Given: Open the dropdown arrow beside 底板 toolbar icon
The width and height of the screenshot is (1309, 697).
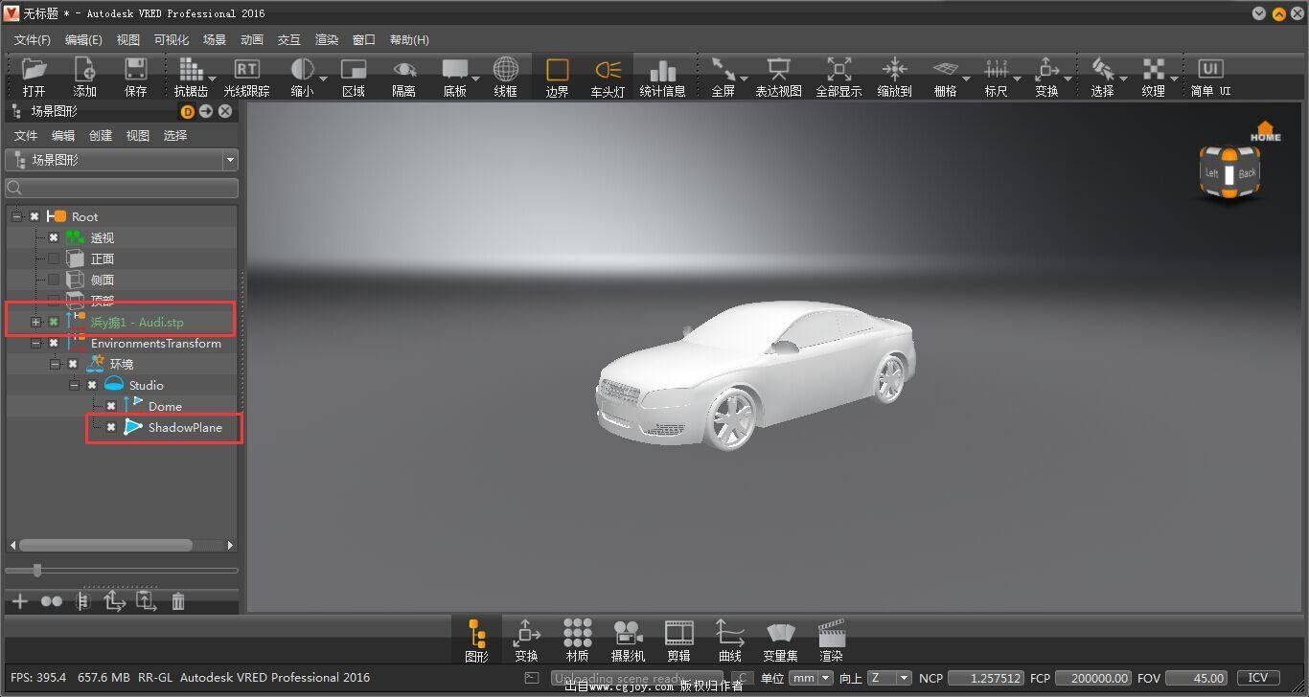Looking at the screenshot, I should pyautogui.click(x=476, y=79).
